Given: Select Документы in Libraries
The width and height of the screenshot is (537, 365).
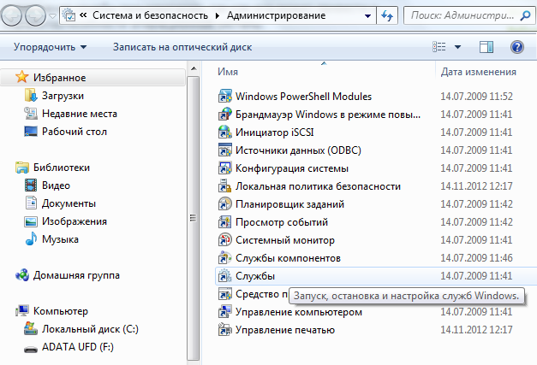Looking at the screenshot, I should 69,203.
